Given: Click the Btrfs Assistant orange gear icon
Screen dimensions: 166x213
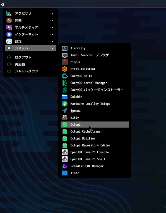Looking at the screenshot, I should [x=65, y=69].
